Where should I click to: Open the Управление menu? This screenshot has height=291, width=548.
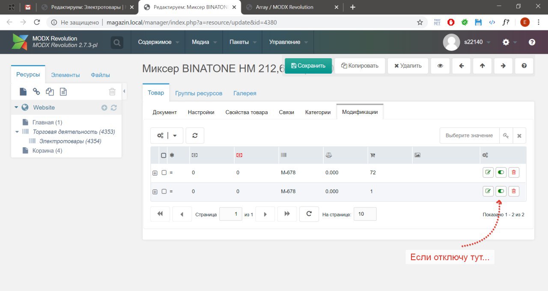tap(288, 42)
